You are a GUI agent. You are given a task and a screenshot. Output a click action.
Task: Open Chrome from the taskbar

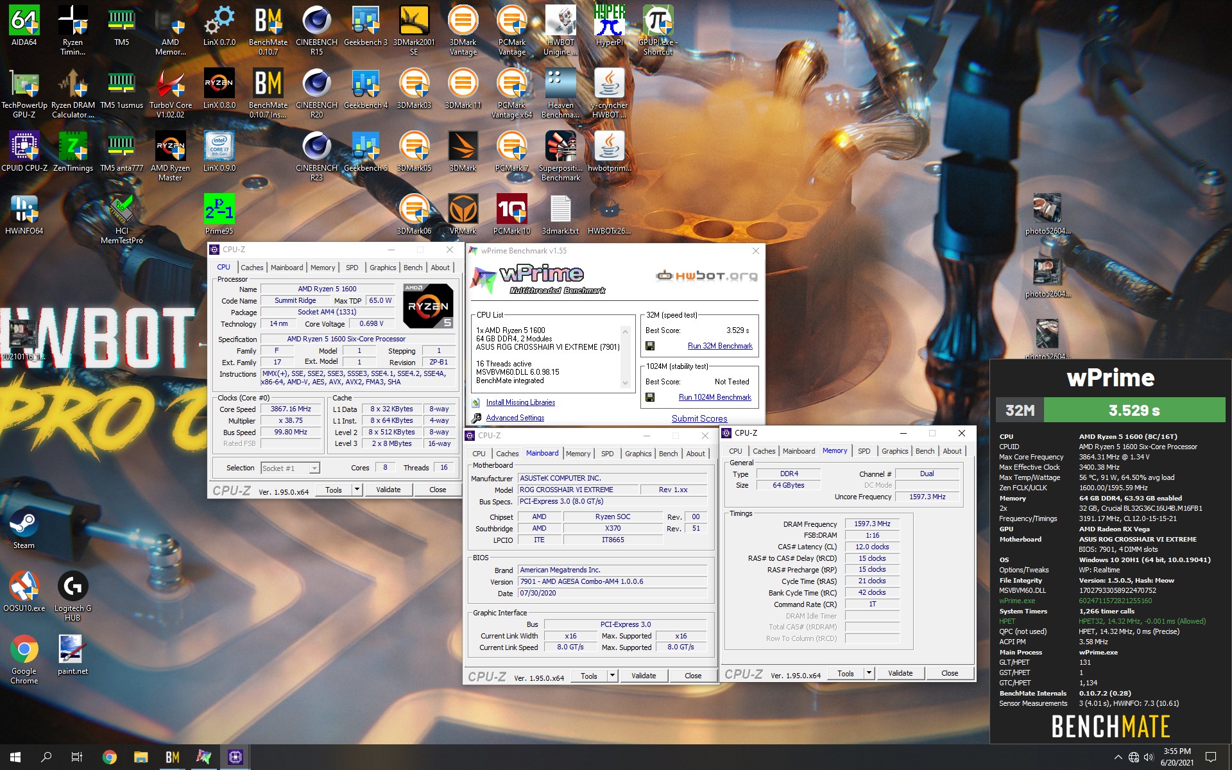(110, 757)
